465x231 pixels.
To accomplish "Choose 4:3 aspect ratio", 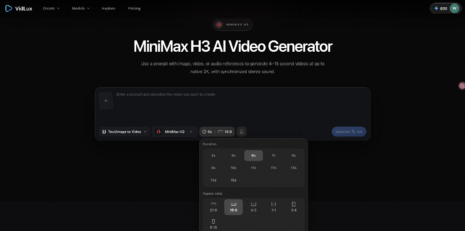I will click(253, 207).
